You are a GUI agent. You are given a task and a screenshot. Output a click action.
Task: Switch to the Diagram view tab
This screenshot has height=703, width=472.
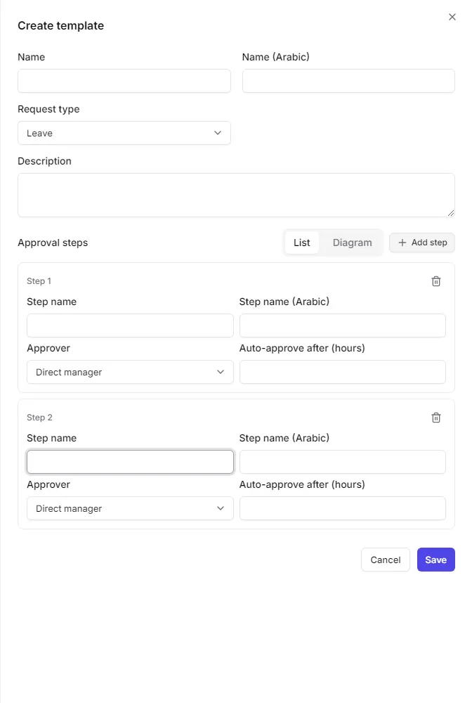tap(352, 243)
